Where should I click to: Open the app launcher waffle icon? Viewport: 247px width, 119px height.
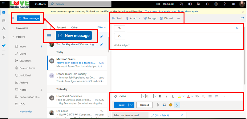pyautogui.click(x=4, y=4)
